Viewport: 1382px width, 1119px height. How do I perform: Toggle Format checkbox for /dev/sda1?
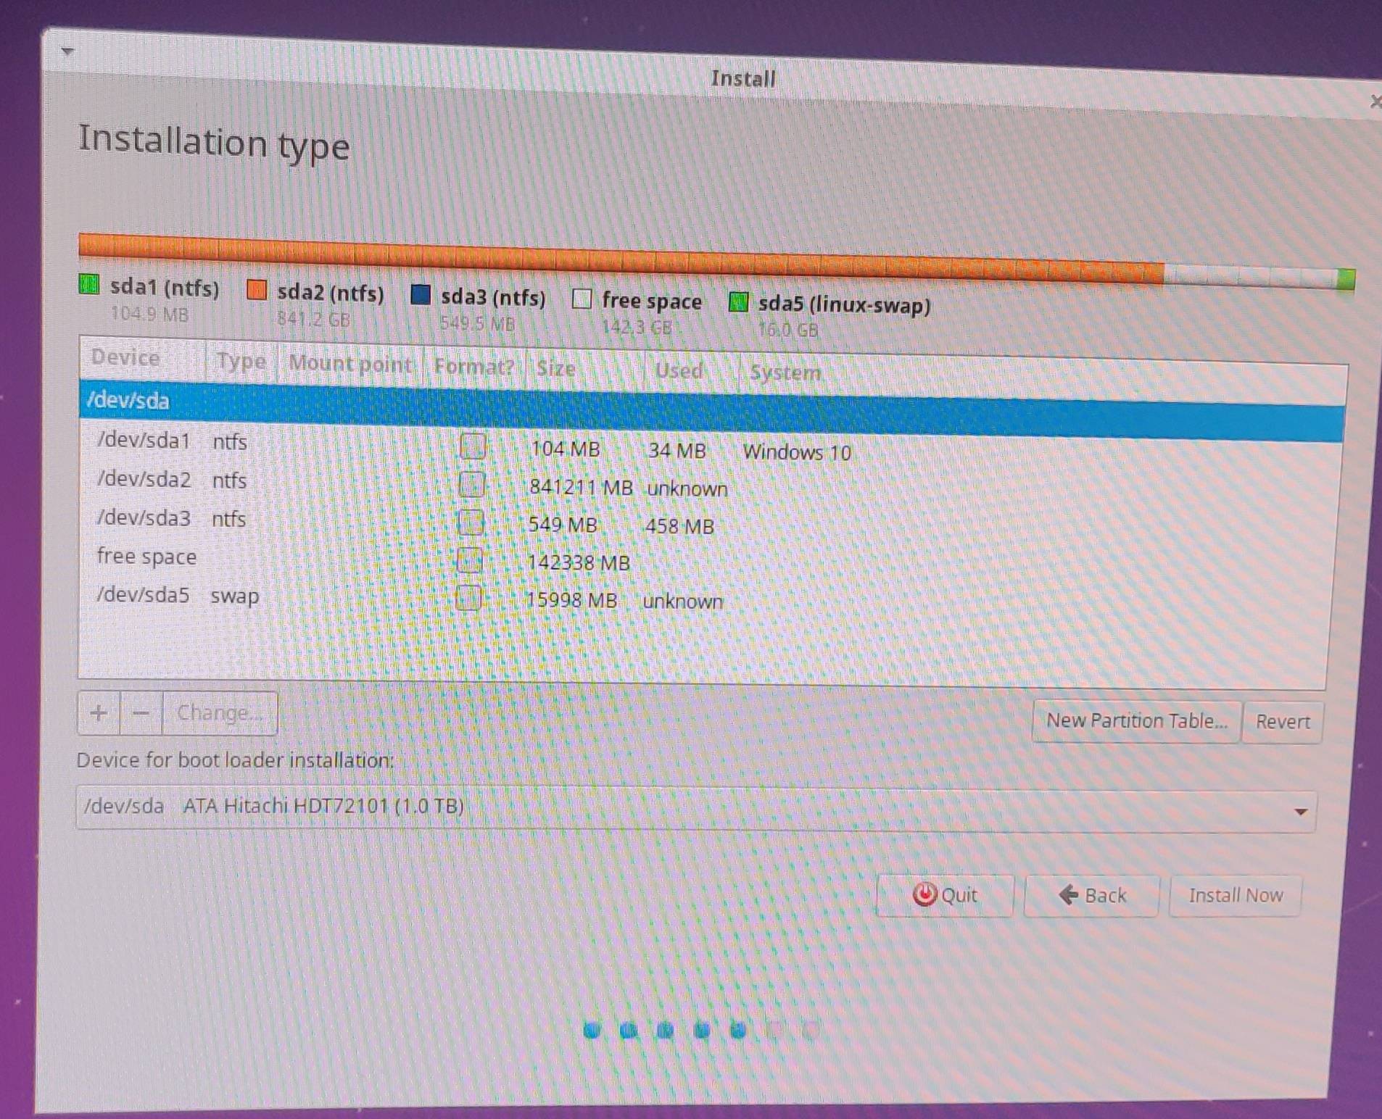pos(473,446)
